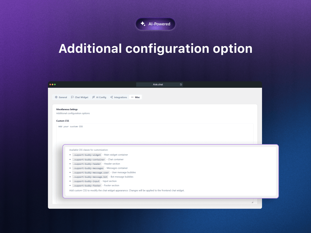Click the Custom CSS label

coord(63,121)
